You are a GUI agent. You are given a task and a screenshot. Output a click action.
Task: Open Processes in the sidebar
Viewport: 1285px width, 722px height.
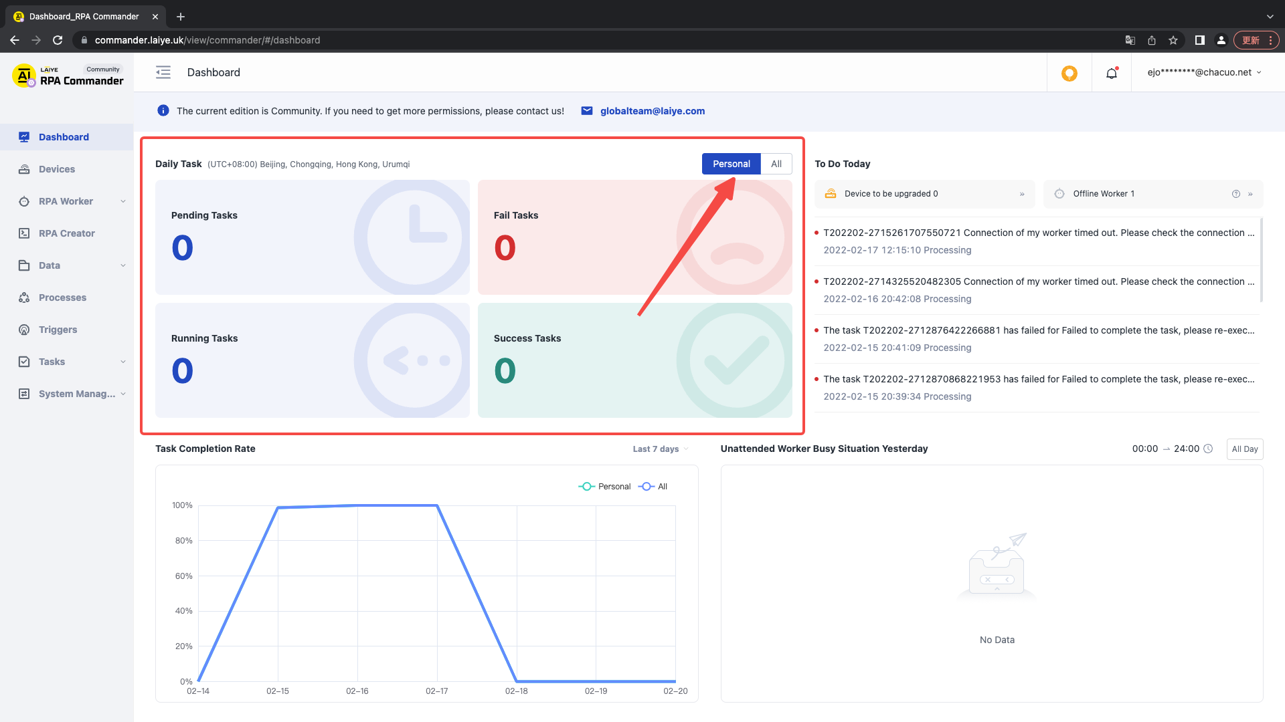(67, 297)
